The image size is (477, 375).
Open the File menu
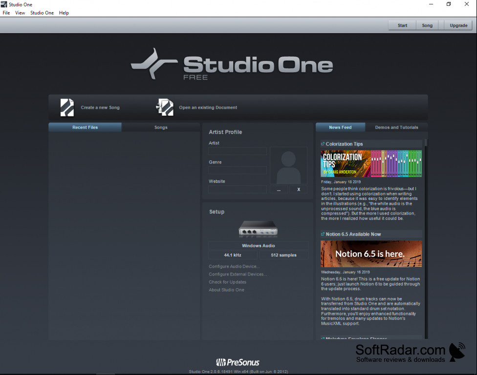(6, 13)
